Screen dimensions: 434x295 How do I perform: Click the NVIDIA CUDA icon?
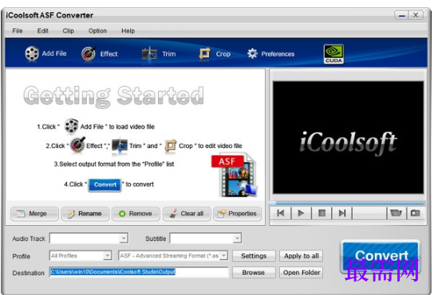333,54
